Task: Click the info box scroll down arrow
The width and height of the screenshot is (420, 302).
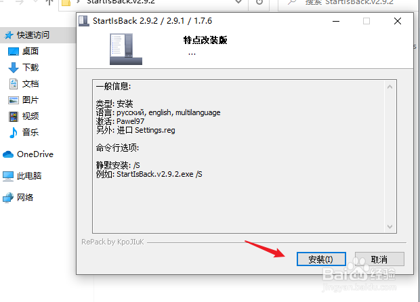Action: click(x=390, y=227)
